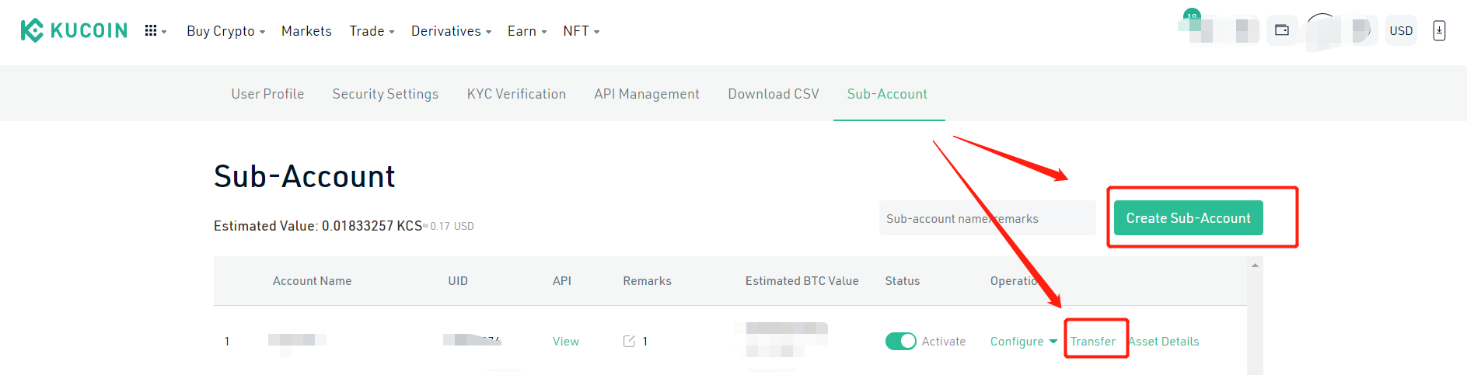
Task: Click the app download phone icon
Action: [1439, 30]
